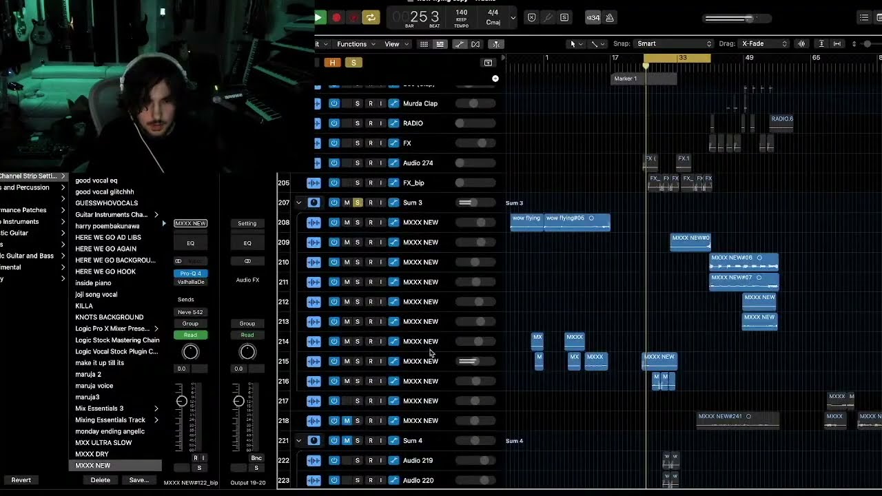Toggle the Flex show/hide icon

(475, 44)
